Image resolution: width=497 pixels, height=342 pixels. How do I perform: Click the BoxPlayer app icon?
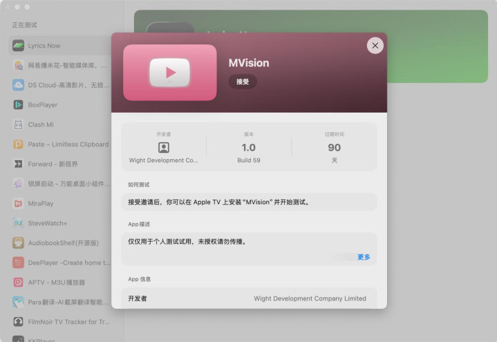pos(18,105)
